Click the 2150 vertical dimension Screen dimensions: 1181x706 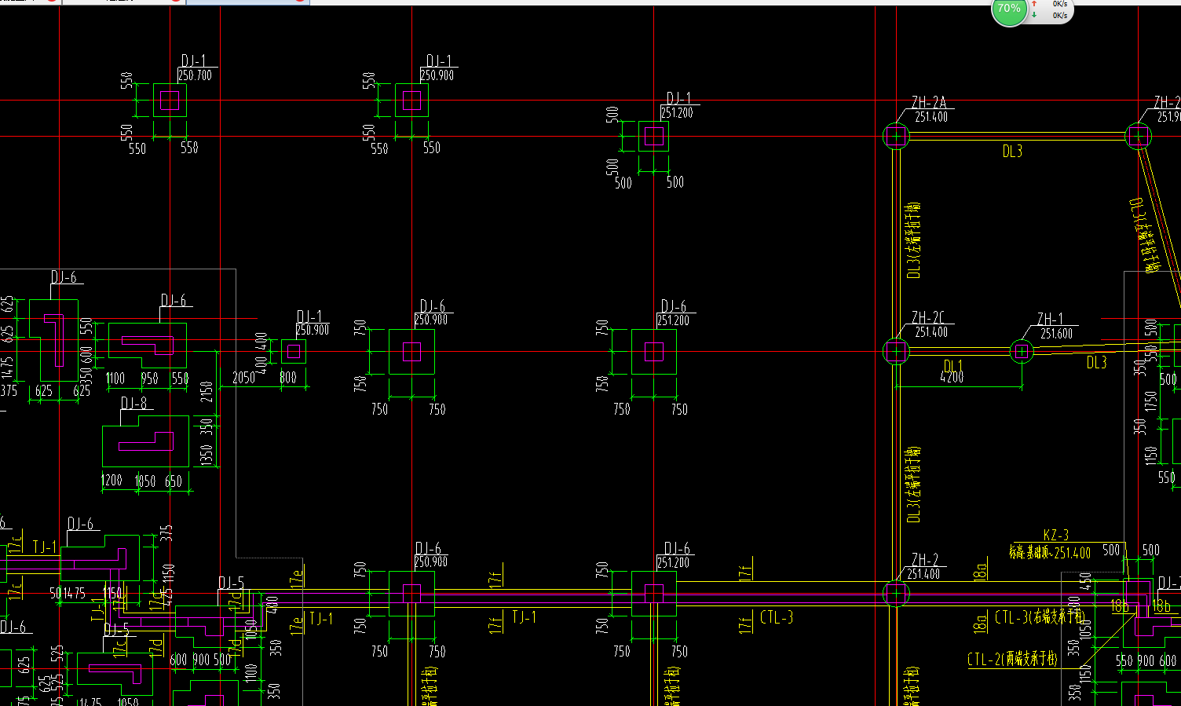point(207,392)
